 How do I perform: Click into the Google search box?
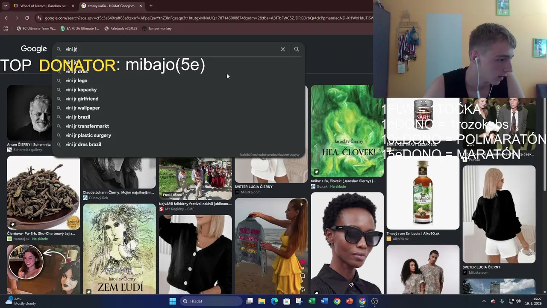click(x=171, y=49)
